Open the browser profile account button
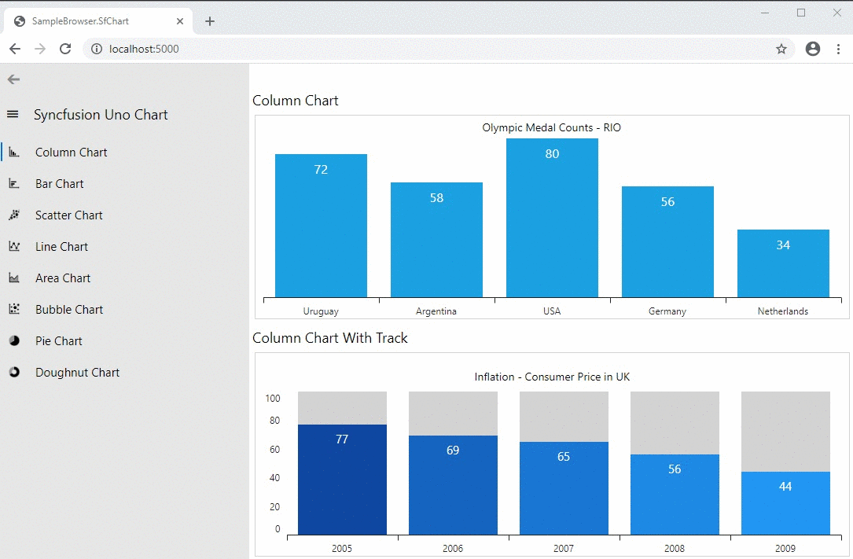The image size is (853, 559). point(813,49)
